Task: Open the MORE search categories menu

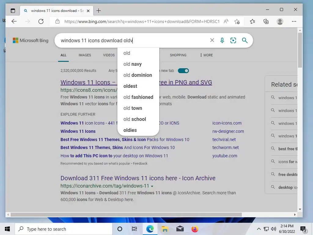Action: pos(206,55)
